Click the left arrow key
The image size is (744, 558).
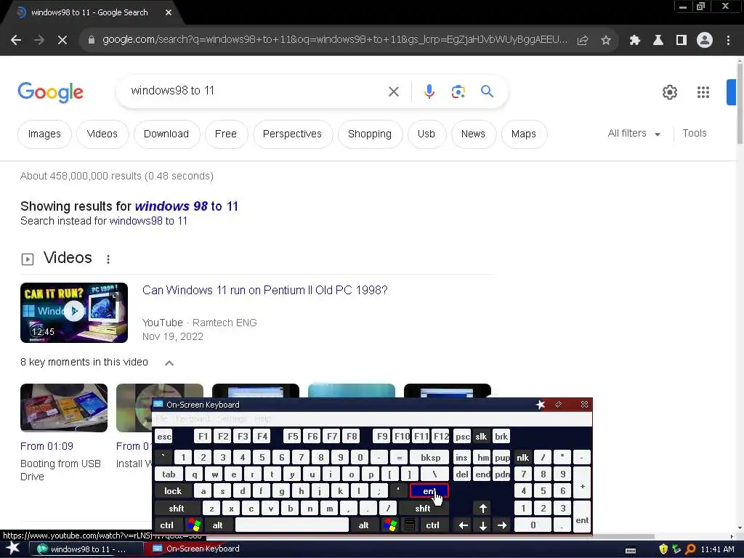(463, 525)
